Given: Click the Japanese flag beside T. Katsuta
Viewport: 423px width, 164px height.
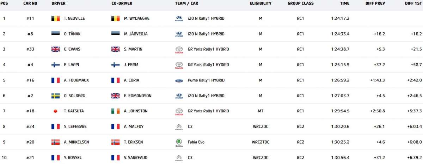Looking at the screenshot, I should [56, 111].
